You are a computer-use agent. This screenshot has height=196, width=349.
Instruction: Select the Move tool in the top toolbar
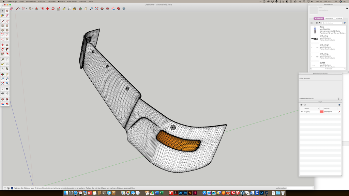coord(47,9)
